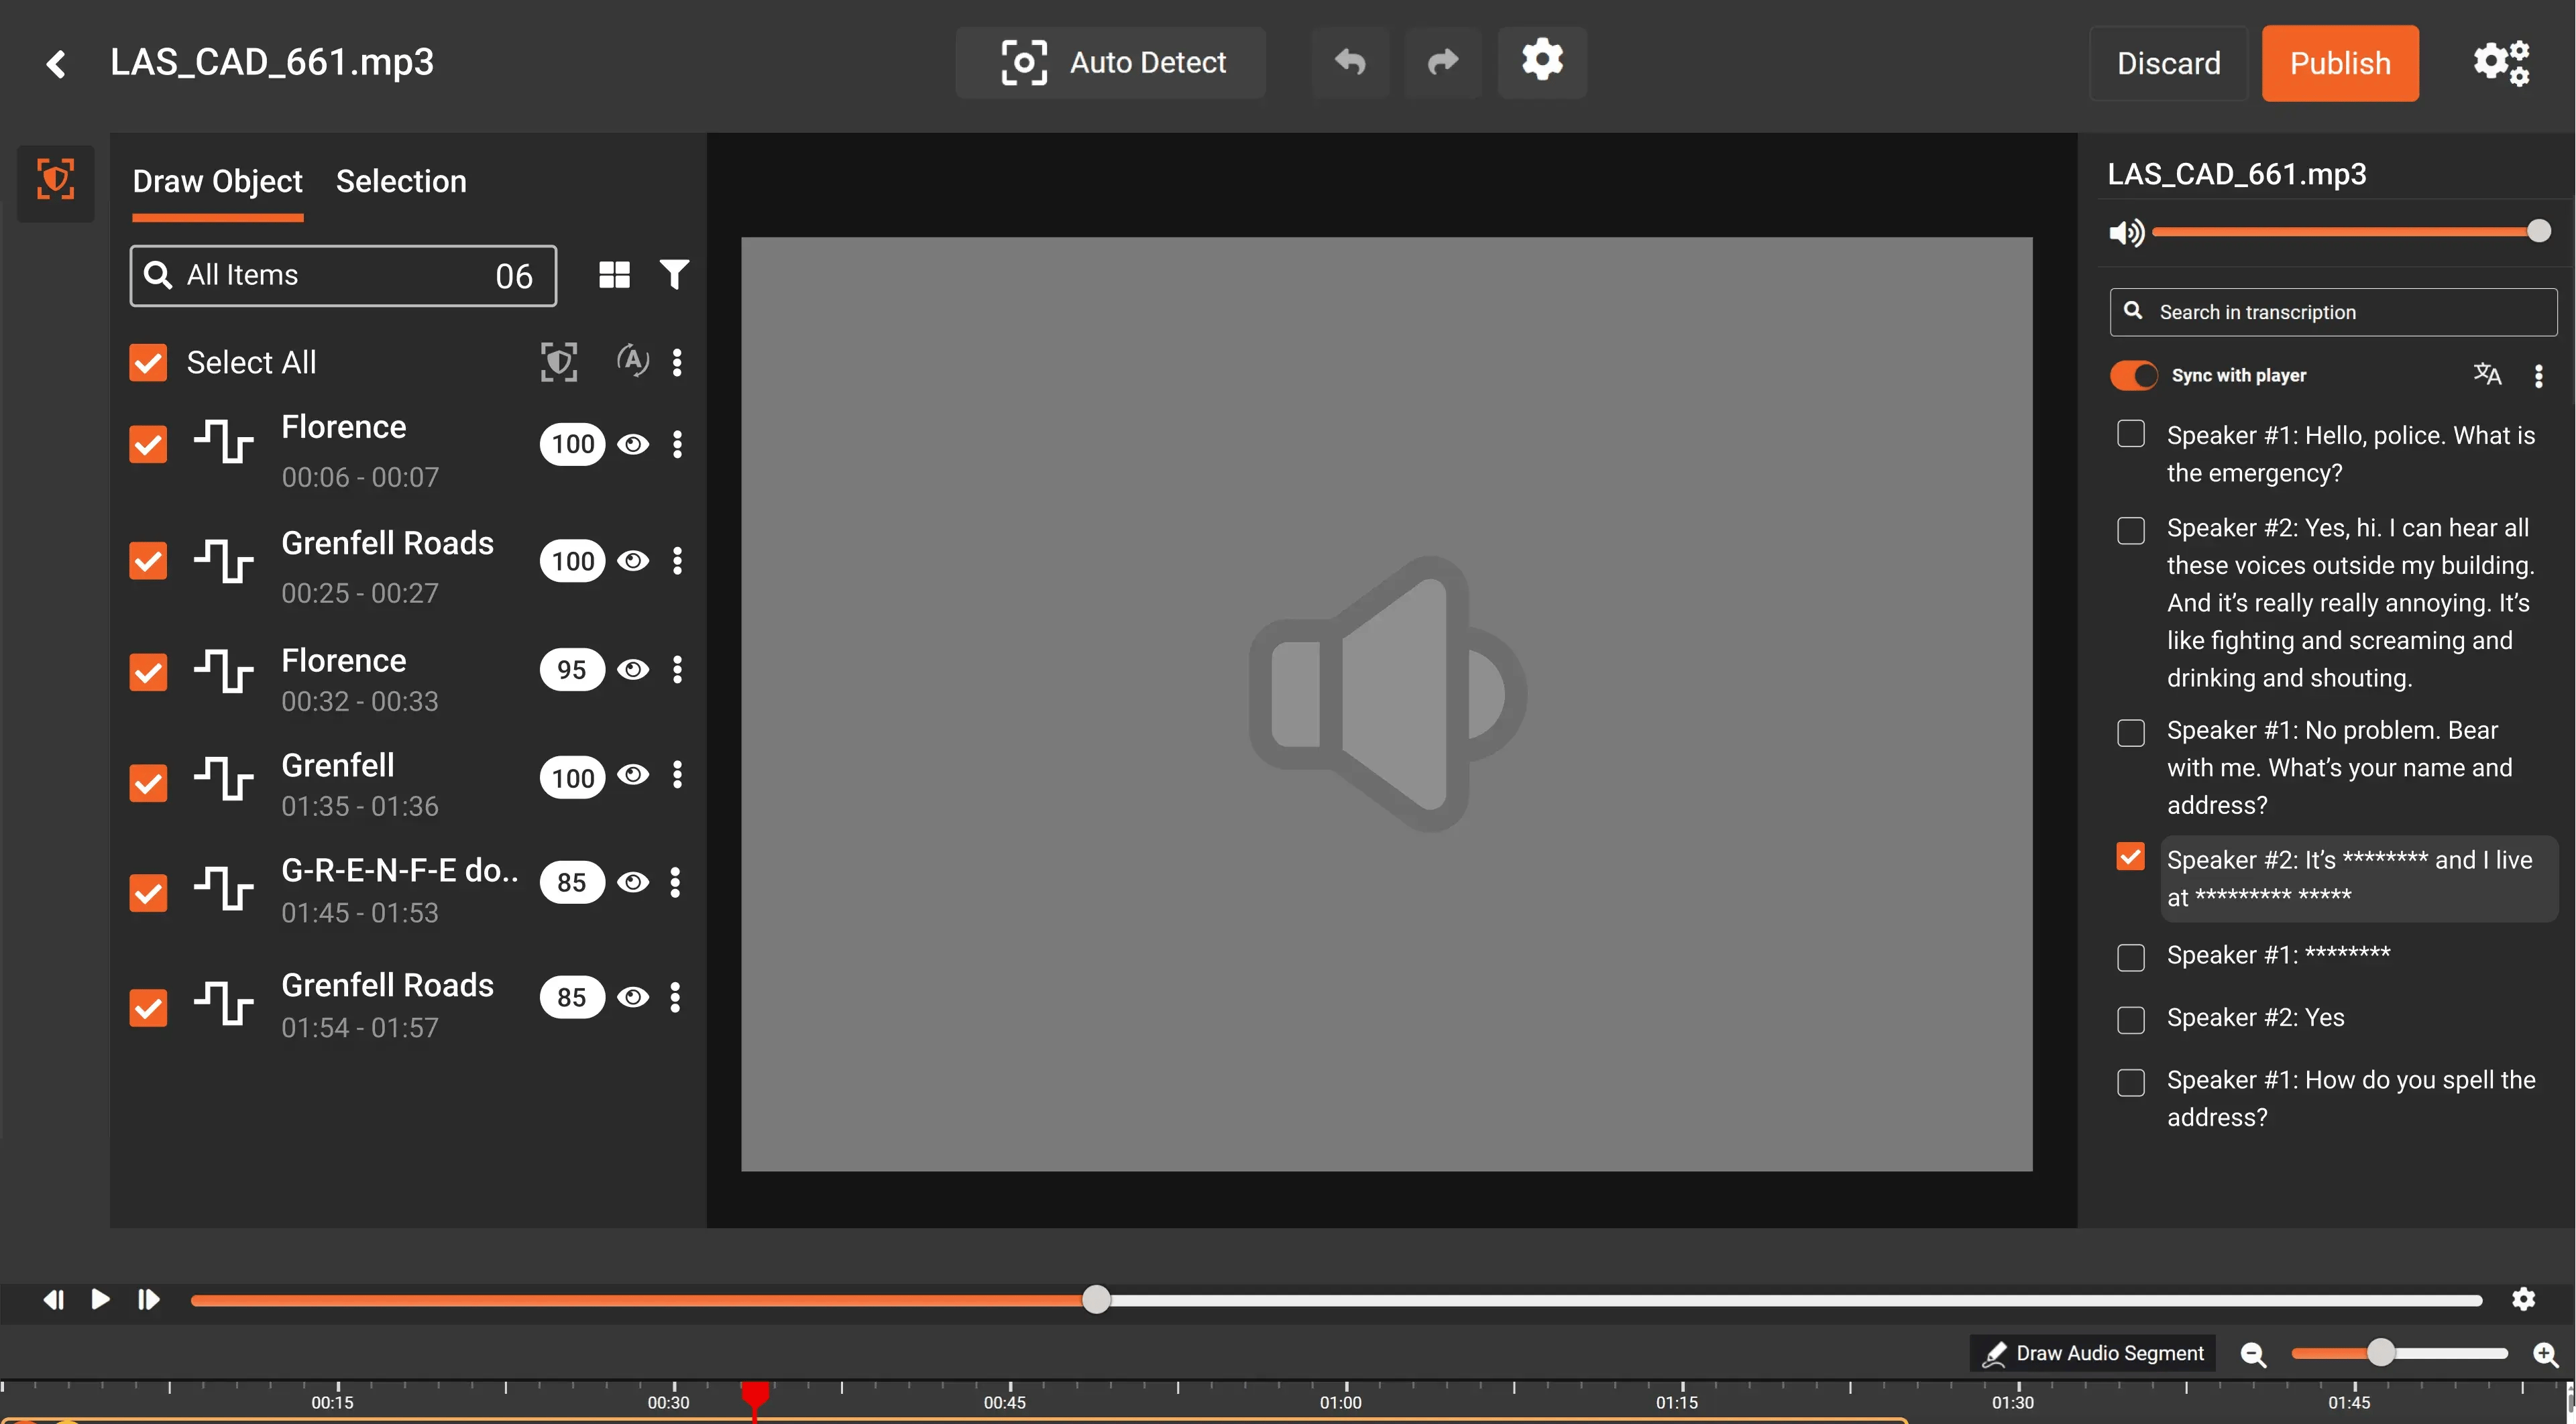The image size is (2576, 1424).
Task: Click the Publish button
Action: coord(2339,63)
